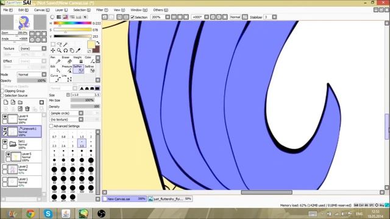Select the Layer2 layer row

point(22,169)
